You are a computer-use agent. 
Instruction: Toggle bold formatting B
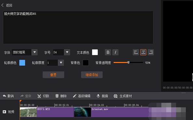point(108,52)
